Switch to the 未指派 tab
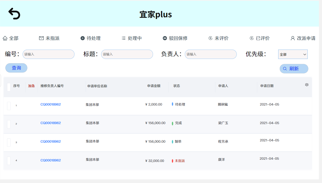322x183 pixels. point(49,38)
